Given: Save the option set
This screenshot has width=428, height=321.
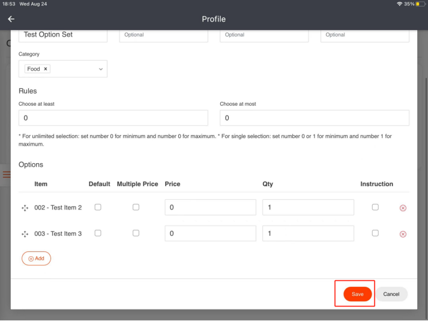Looking at the screenshot, I should click(x=357, y=294).
